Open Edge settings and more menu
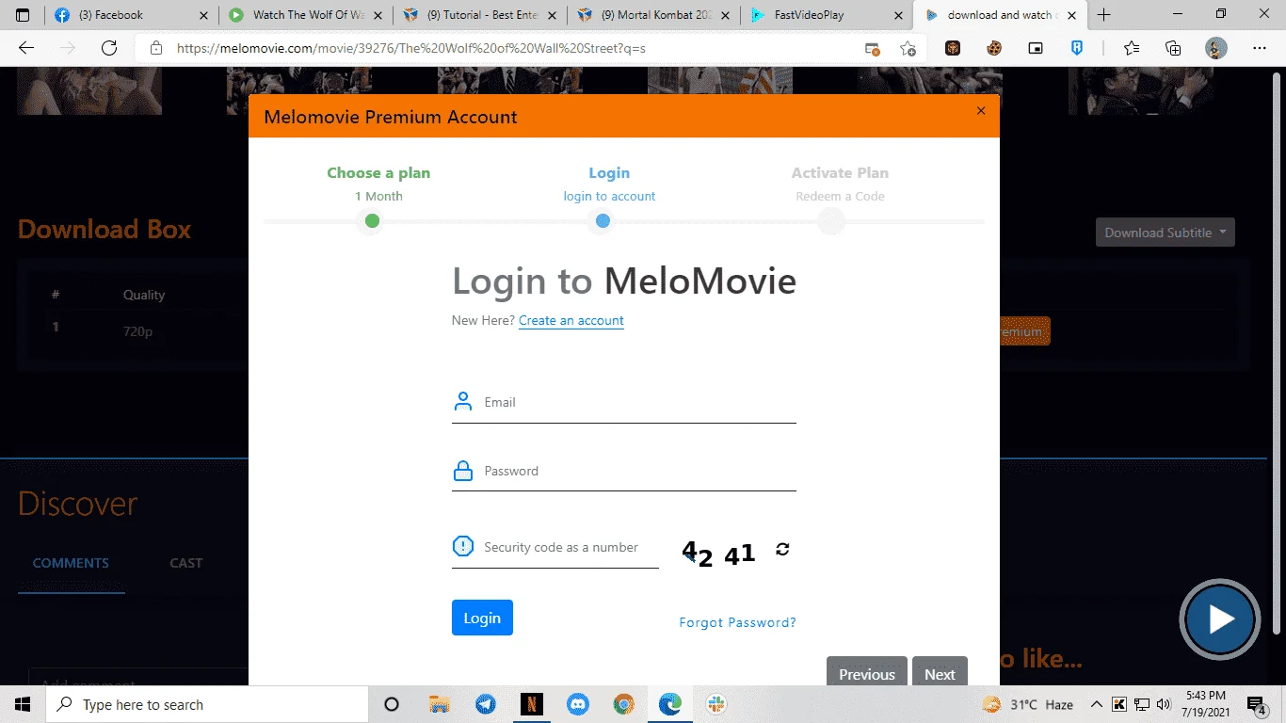Image resolution: width=1286 pixels, height=723 pixels. [1260, 48]
